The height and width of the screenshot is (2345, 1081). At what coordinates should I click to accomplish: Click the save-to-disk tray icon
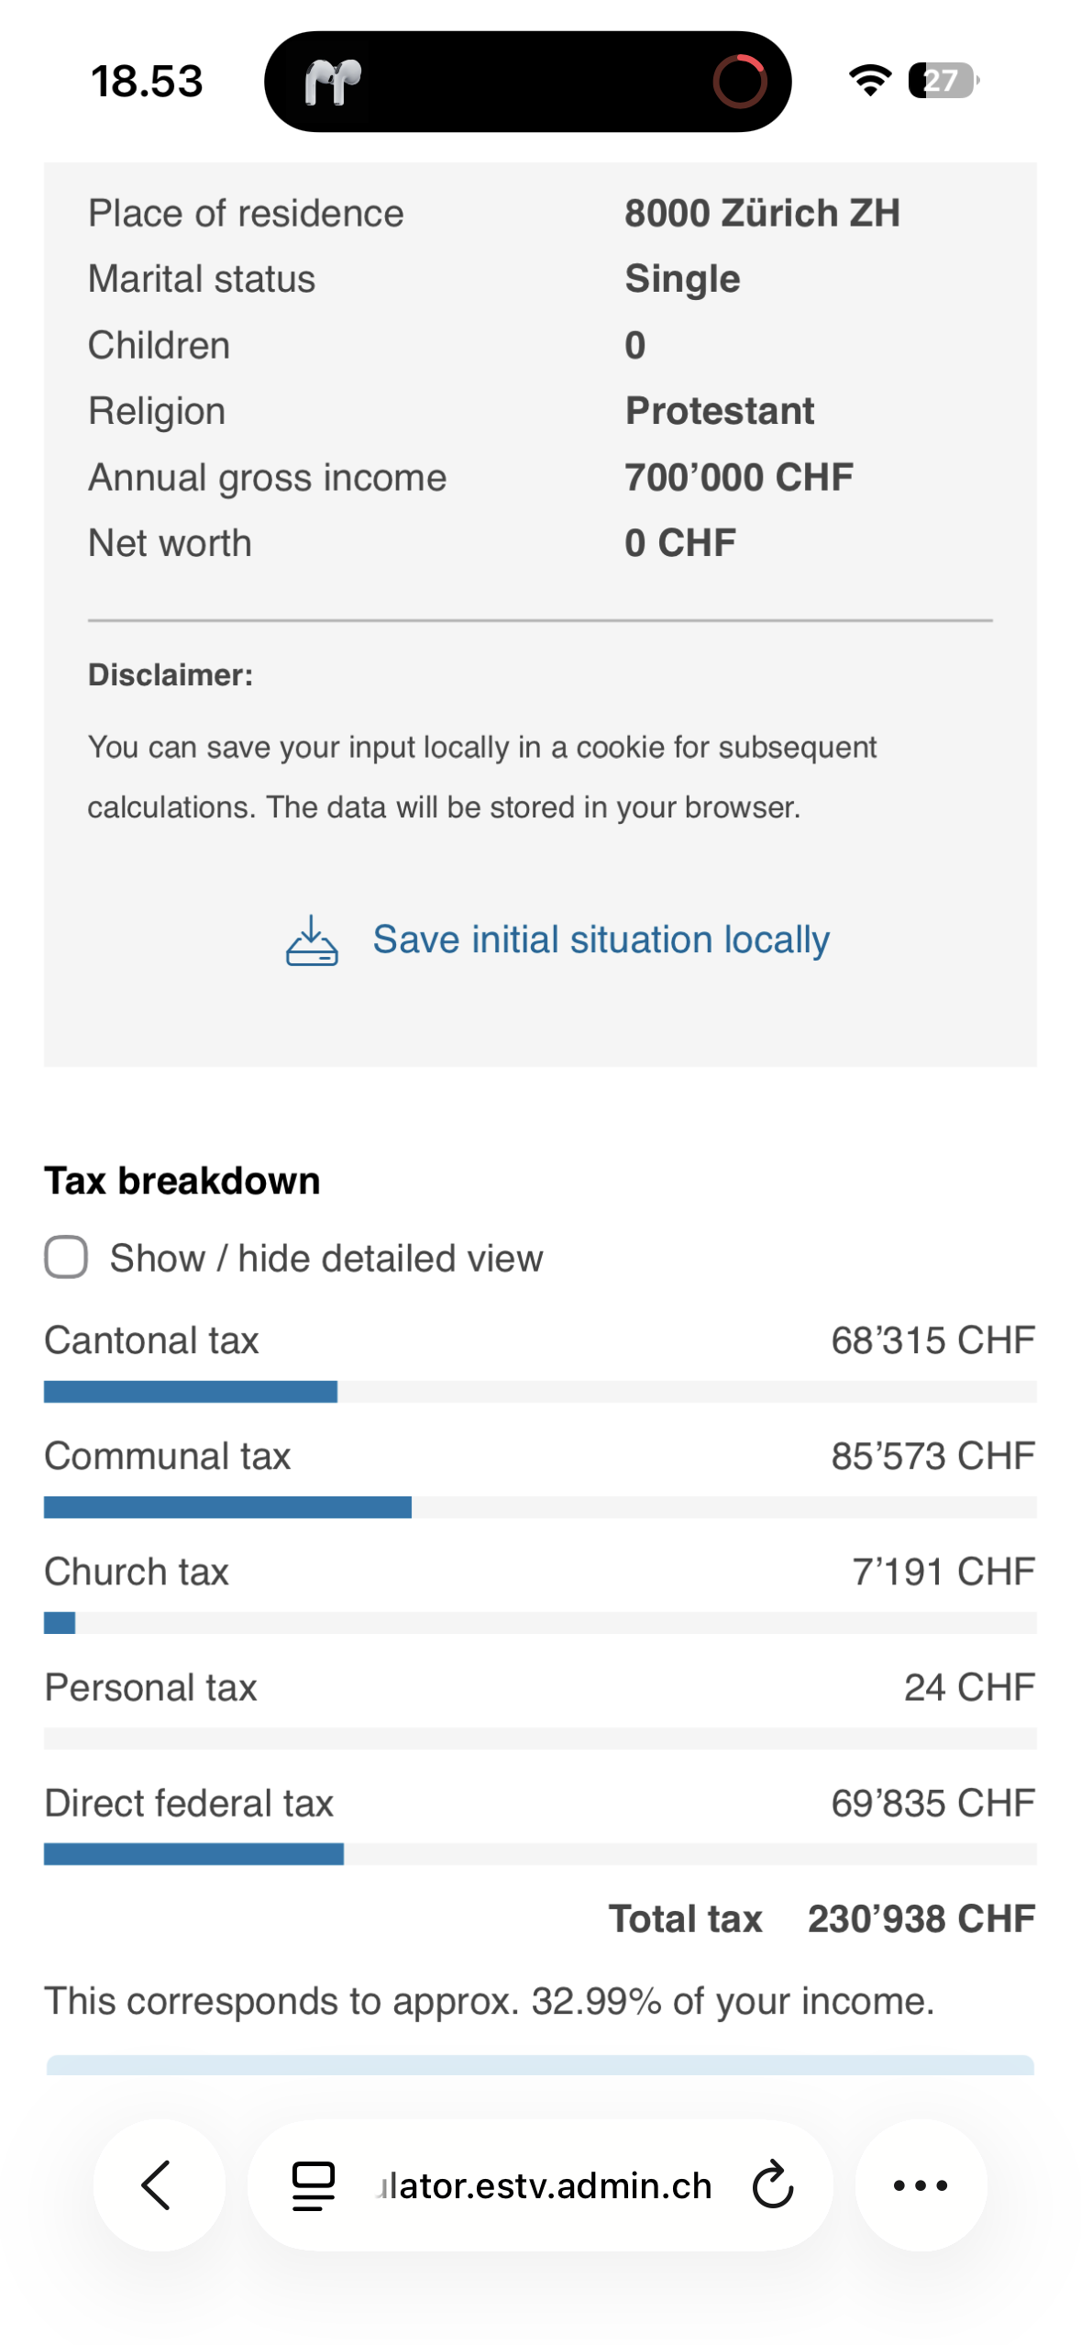312,940
